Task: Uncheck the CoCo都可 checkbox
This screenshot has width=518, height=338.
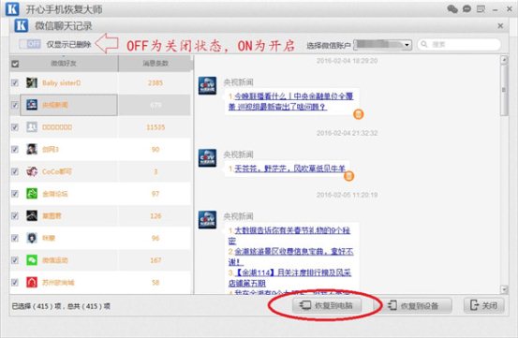Action: coord(15,171)
